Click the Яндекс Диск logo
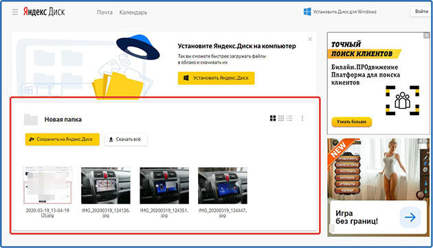 (44, 12)
